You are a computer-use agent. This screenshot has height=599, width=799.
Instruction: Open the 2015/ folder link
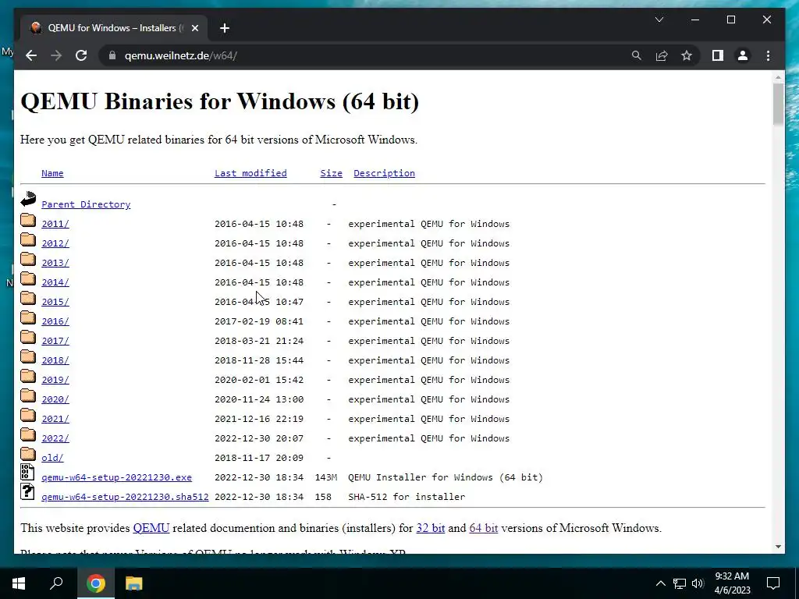55,302
